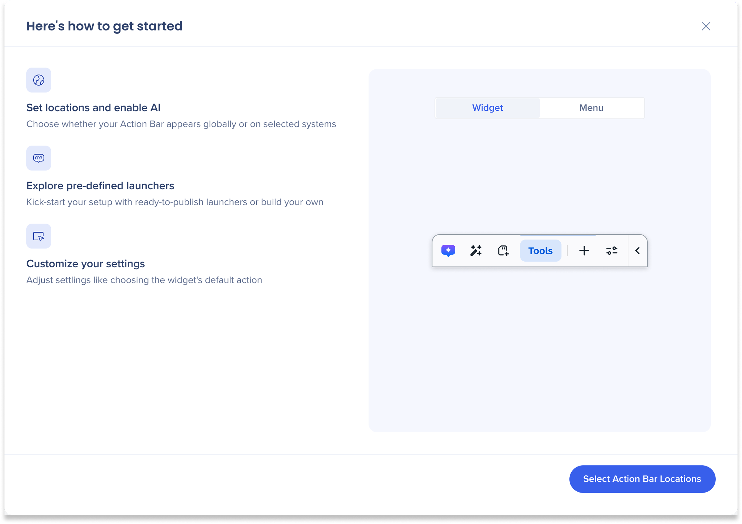Open the sliders settings icon in the Action Bar
This screenshot has width=742, height=524.
pyautogui.click(x=612, y=251)
